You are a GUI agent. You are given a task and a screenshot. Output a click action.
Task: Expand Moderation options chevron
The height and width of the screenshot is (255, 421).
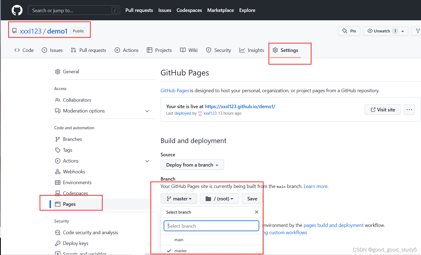click(147, 111)
